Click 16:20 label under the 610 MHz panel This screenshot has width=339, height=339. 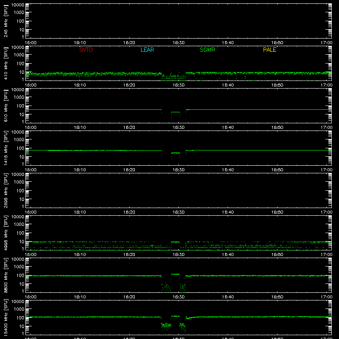click(x=129, y=128)
